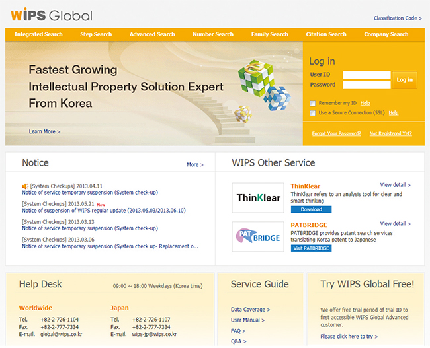The width and height of the screenshot is (430, 348).
Task: Expand notices with the More > link
Action: [194, 165]
